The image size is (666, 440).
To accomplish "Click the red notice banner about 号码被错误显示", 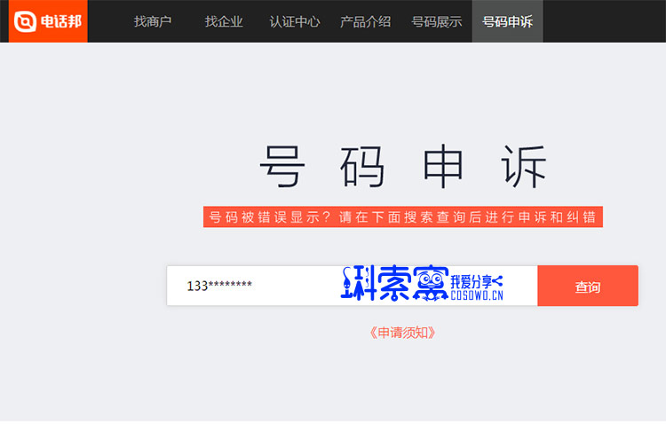I will [402, 216].
